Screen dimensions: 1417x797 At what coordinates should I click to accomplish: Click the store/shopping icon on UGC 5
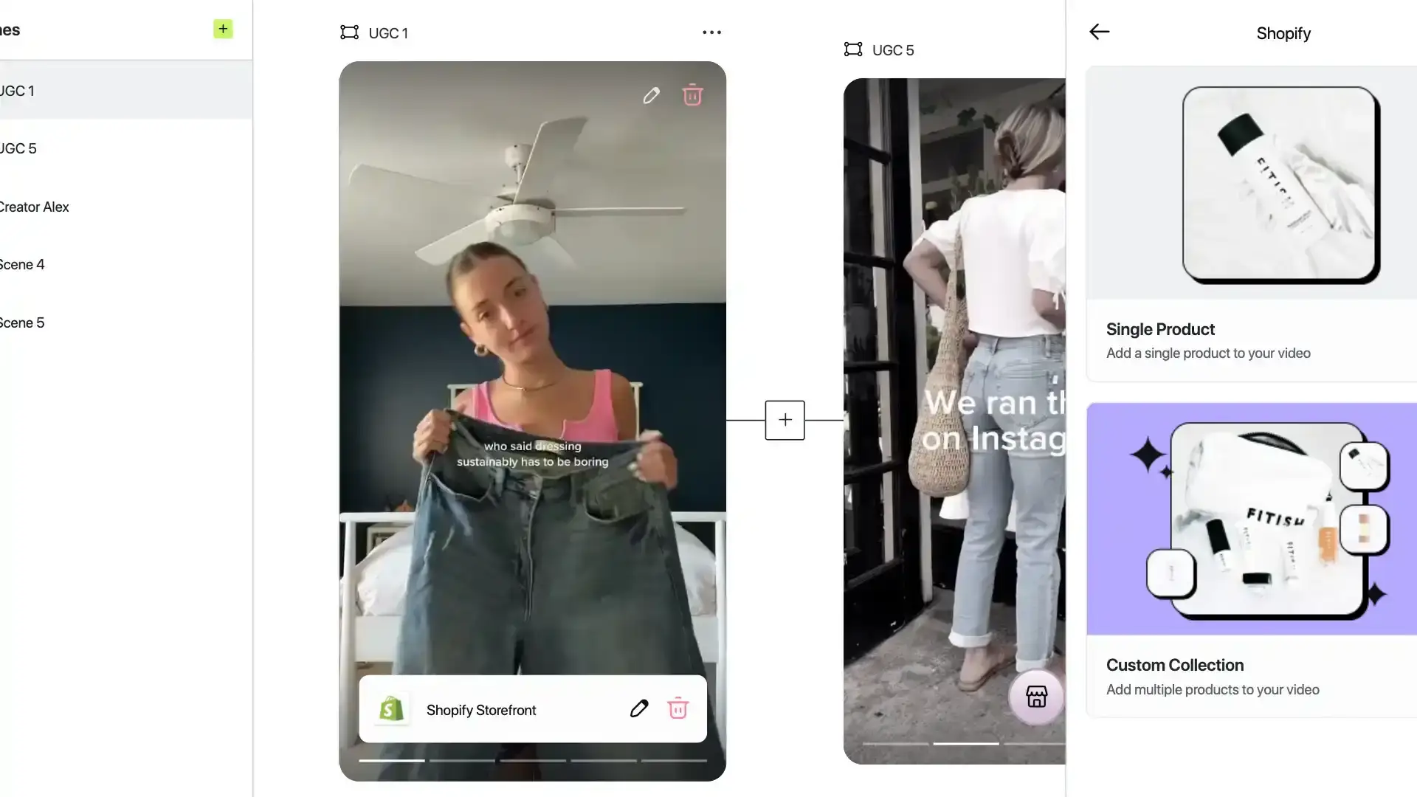tap(1035, 697)
